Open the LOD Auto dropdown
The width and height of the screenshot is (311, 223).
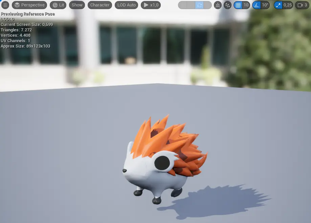pos(126,5)
